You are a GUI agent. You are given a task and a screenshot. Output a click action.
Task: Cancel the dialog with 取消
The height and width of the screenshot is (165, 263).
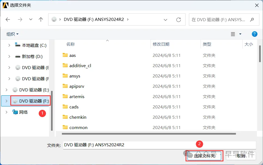pyautogui.click(x=241, y=156)
